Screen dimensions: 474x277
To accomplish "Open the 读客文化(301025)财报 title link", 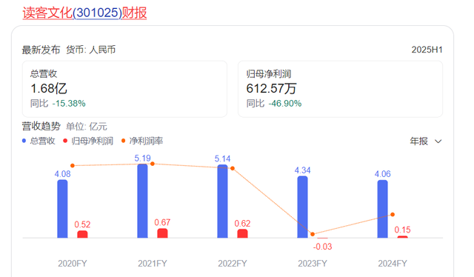I will [x=84, y=13].
